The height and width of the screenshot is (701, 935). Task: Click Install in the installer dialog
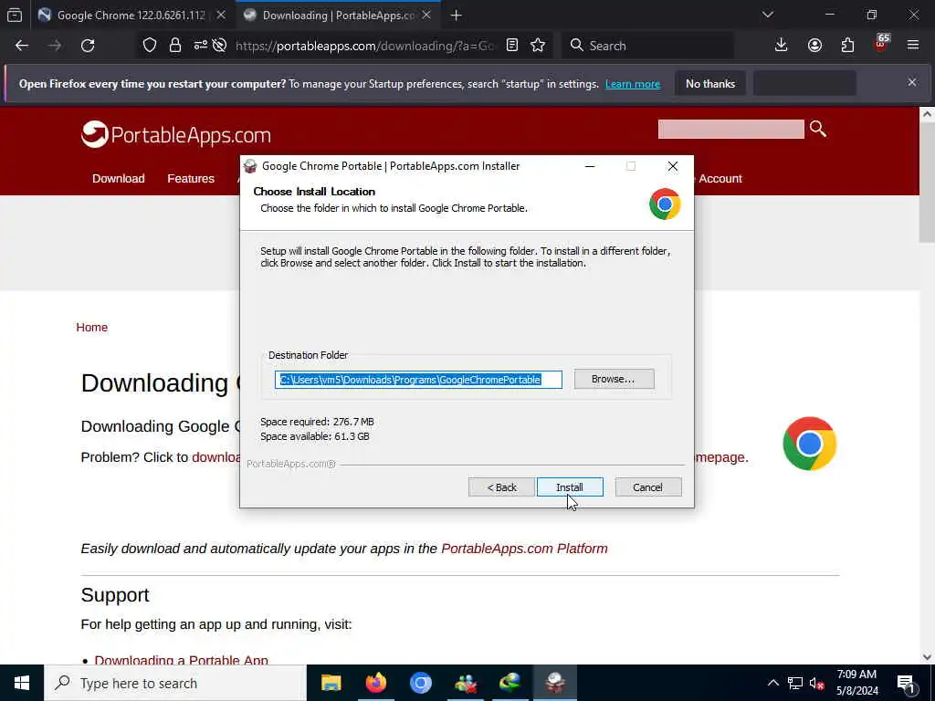570,487
